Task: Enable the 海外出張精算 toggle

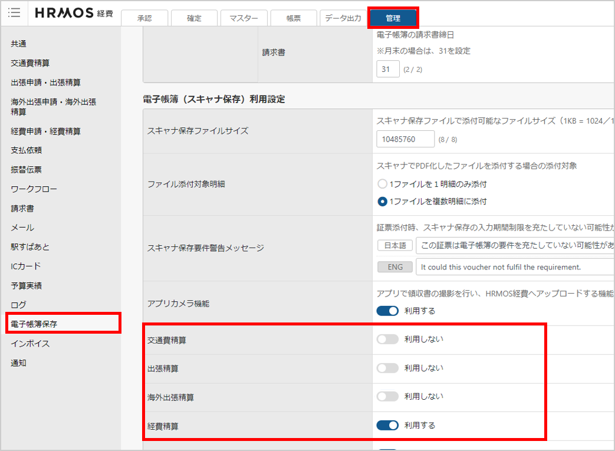Action: coord(387,397)
